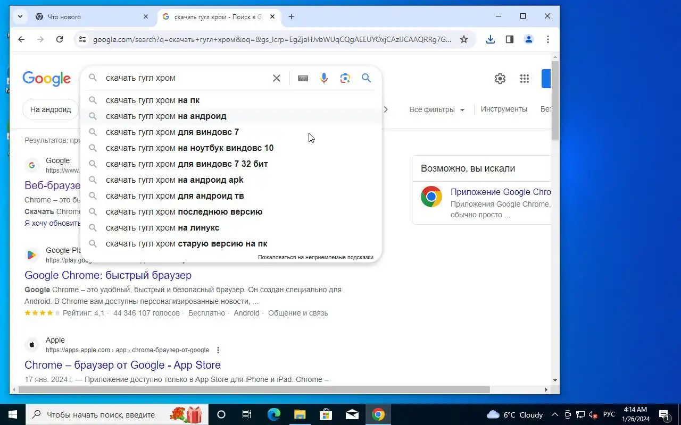Image resolution: width=681 pixels, height=425 pixels.
Task: Expand 'Все фильтры' dropdown
Action: (437, 109)
